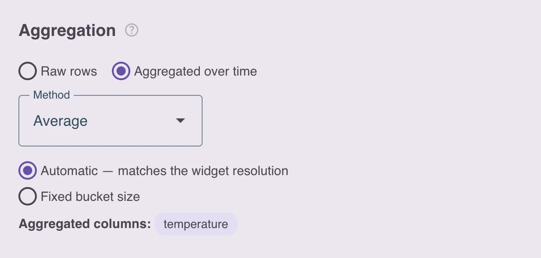The image size is (541, 258).
Task: Click the "Fixed bucket size" label text
Action: [90, 197]
